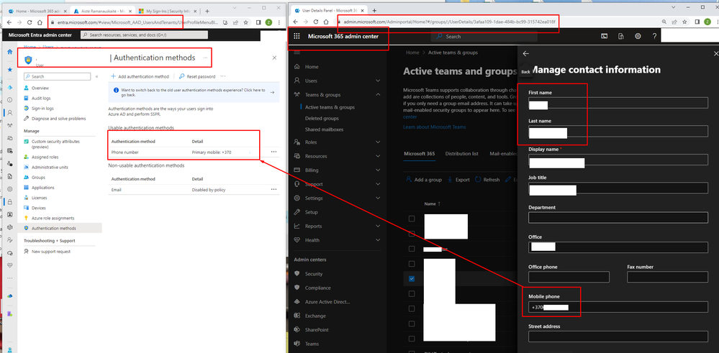Image resolution: width=719 pixels, height=353 pixels.
Task: Click Refresh in groups toolbar
Action: 487,180
